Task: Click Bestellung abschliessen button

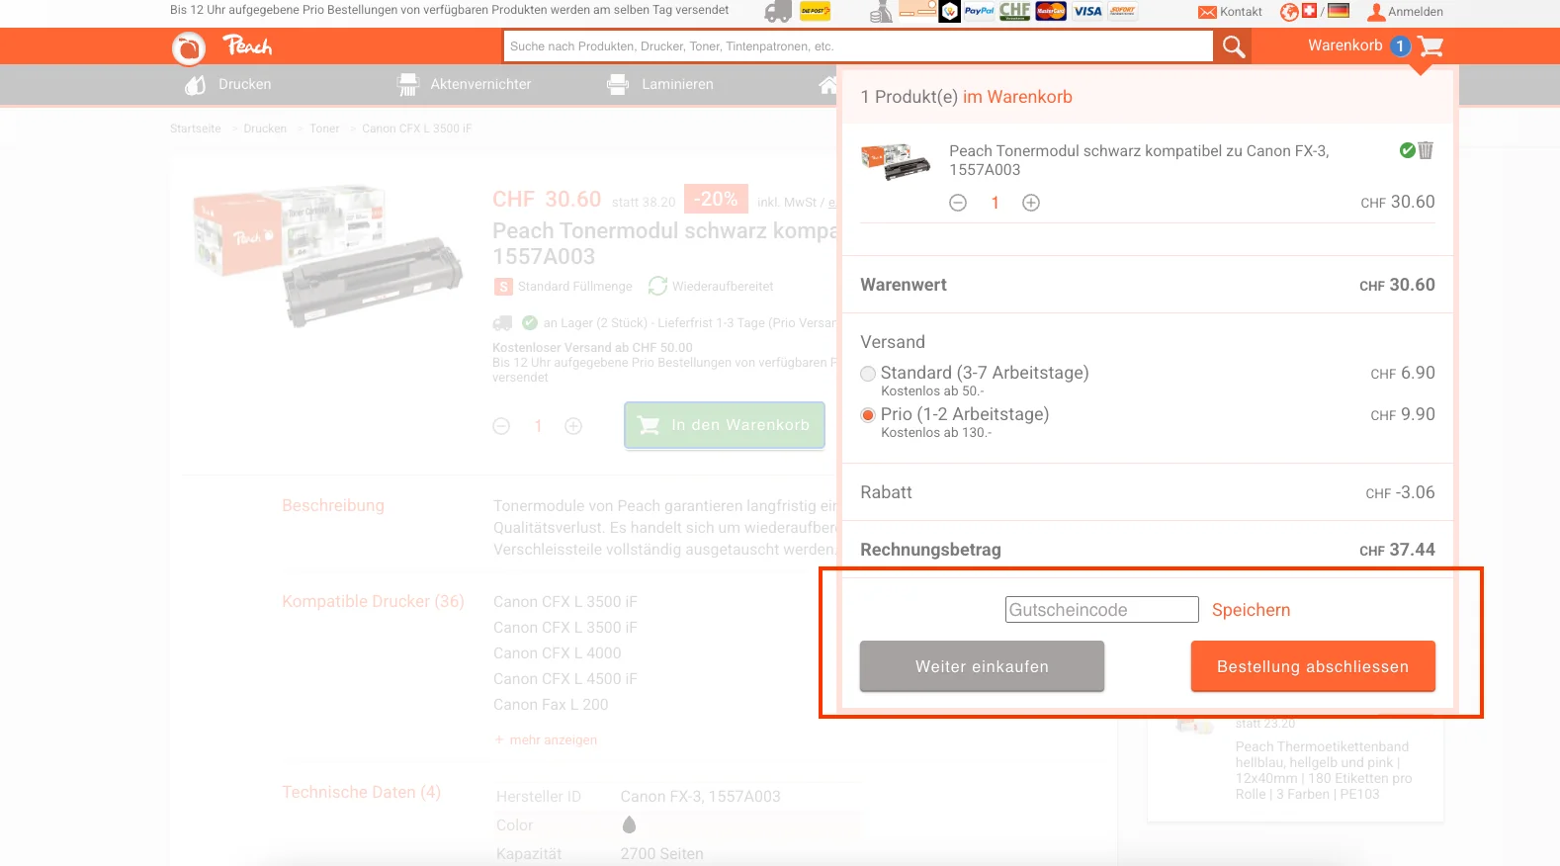Action: 1313,666
